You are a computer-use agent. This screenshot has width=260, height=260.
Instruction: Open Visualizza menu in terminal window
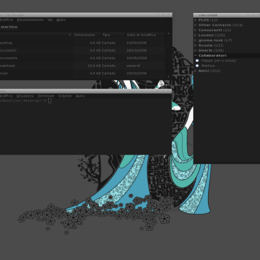tap(25, 96)
